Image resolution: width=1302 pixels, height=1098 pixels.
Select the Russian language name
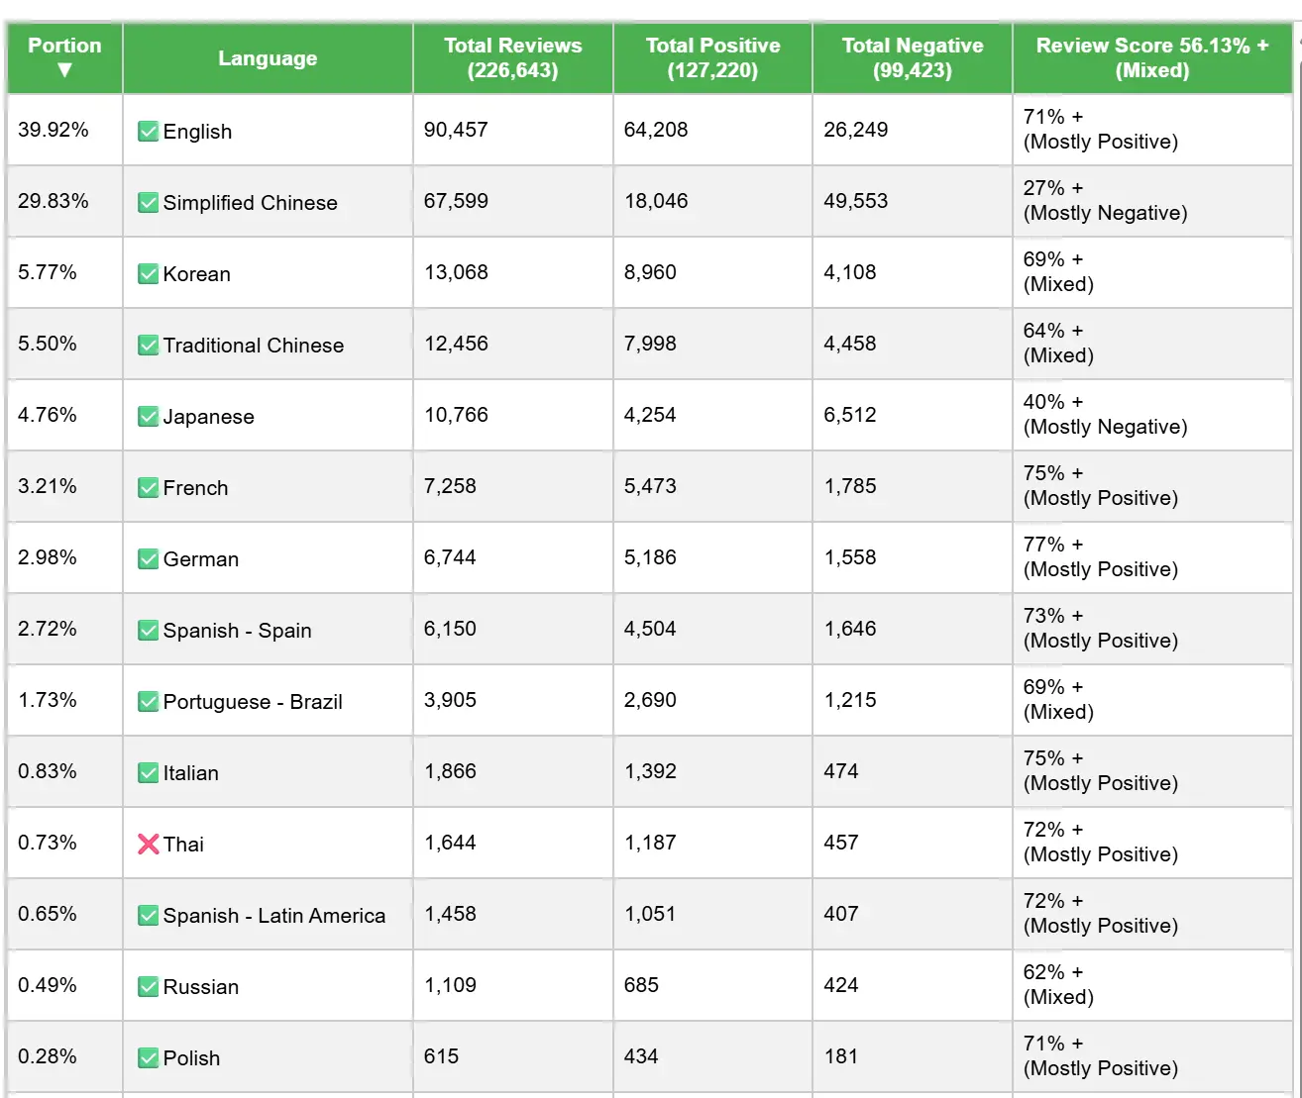tap(200, 987)
